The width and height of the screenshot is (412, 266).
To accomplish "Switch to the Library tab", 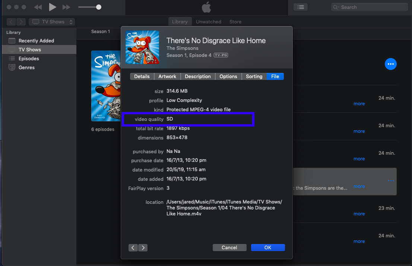I will (180, 22).
